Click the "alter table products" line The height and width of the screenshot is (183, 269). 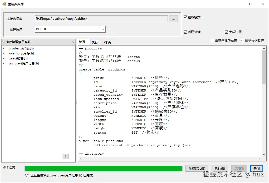click(x=101, y=141)
